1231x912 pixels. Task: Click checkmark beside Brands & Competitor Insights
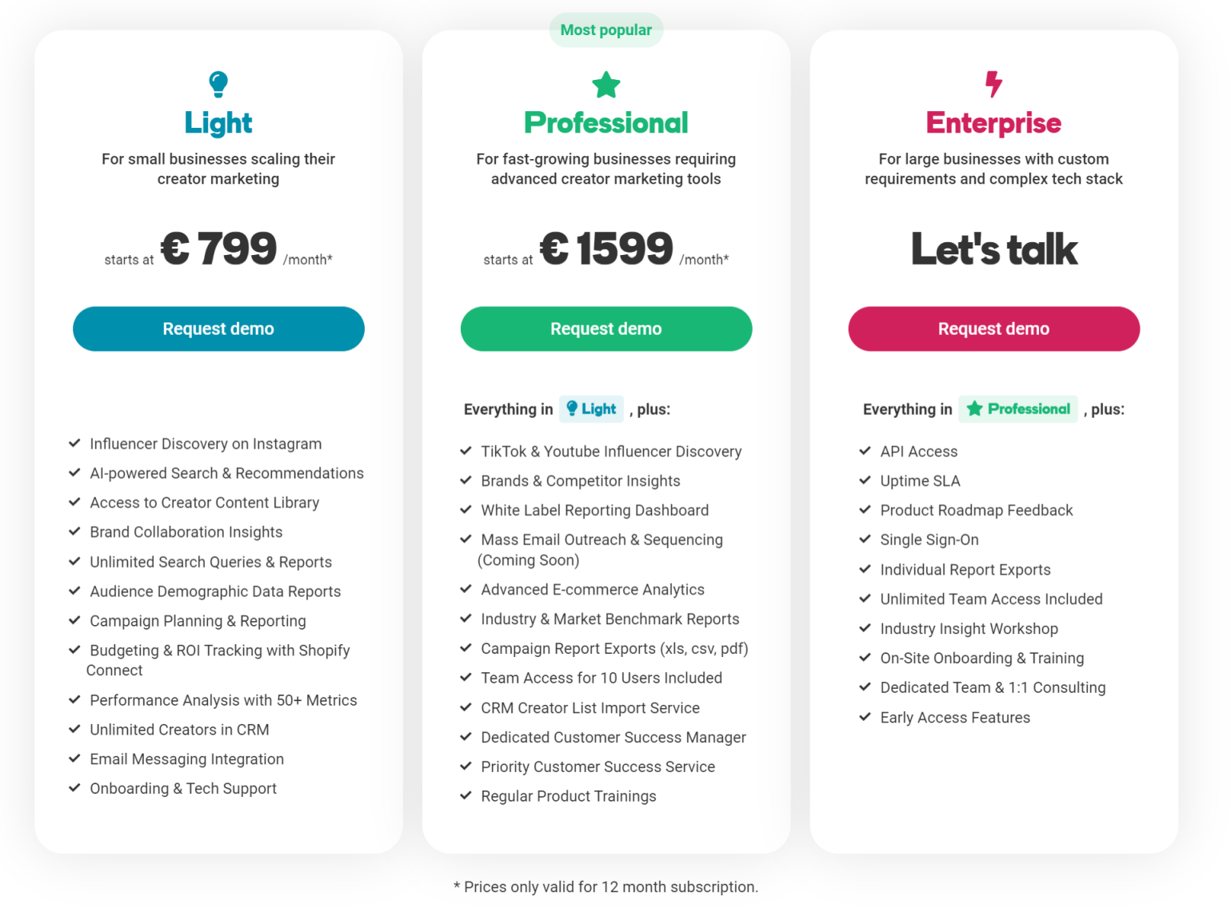[x=466, y=480]
